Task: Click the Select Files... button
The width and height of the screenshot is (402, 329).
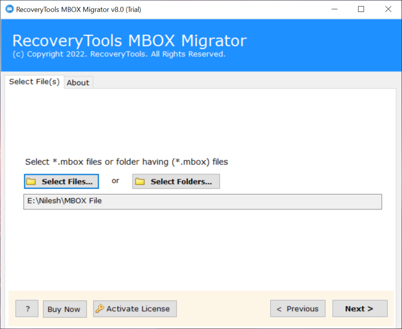Action: (x=61, y=181)
